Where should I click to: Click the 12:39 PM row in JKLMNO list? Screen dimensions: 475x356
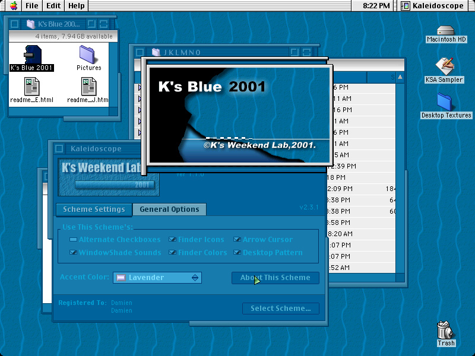(361, 166)
